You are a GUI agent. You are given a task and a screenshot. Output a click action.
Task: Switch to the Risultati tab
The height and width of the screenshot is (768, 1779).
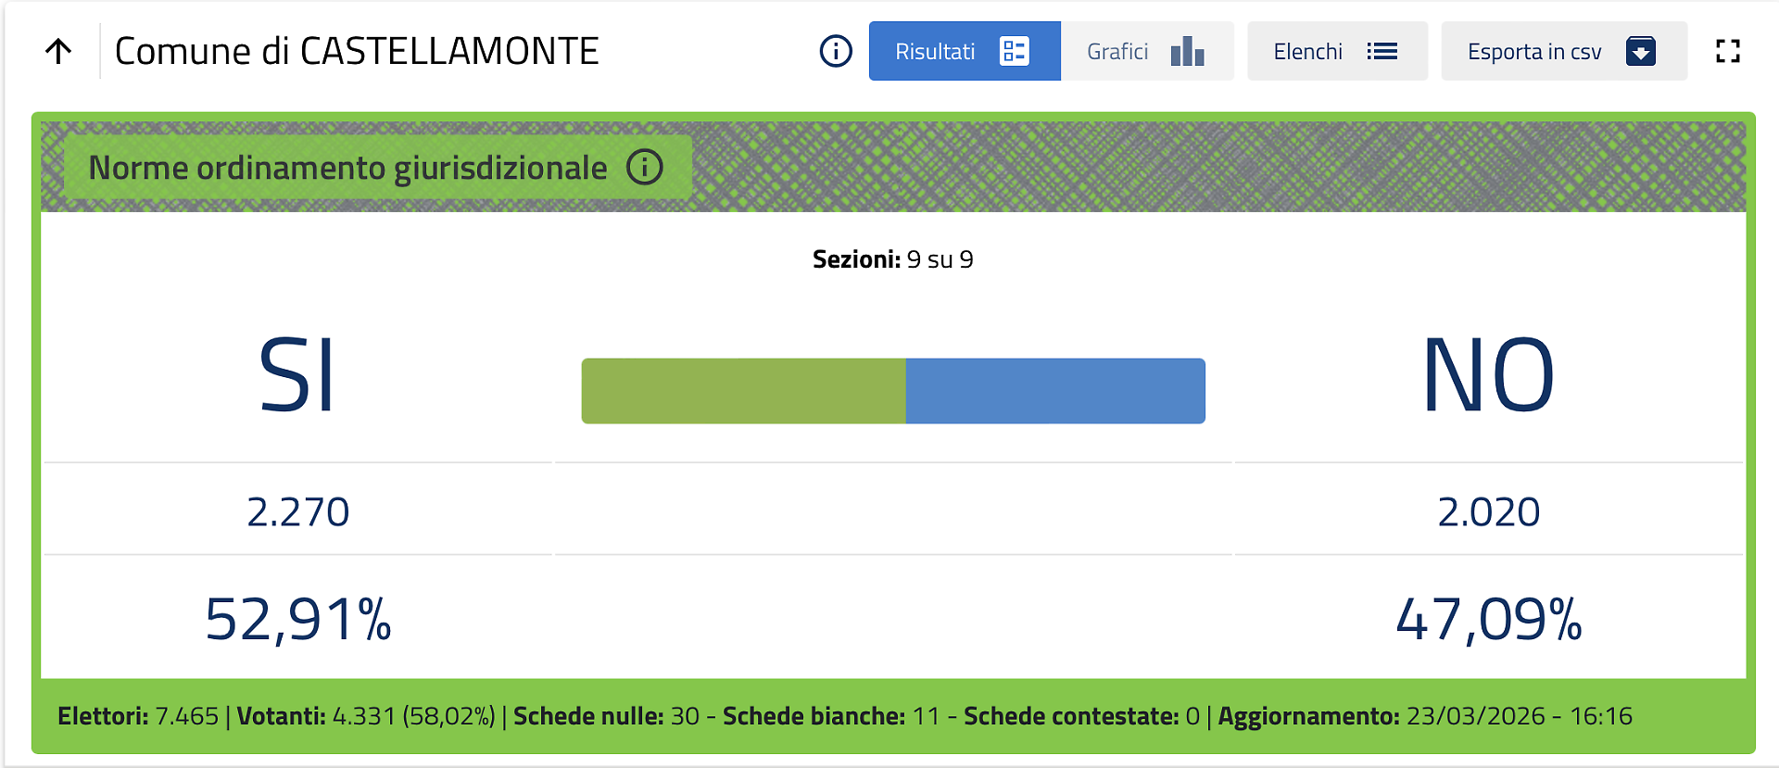pyautogui.click(x=936, y=51)
